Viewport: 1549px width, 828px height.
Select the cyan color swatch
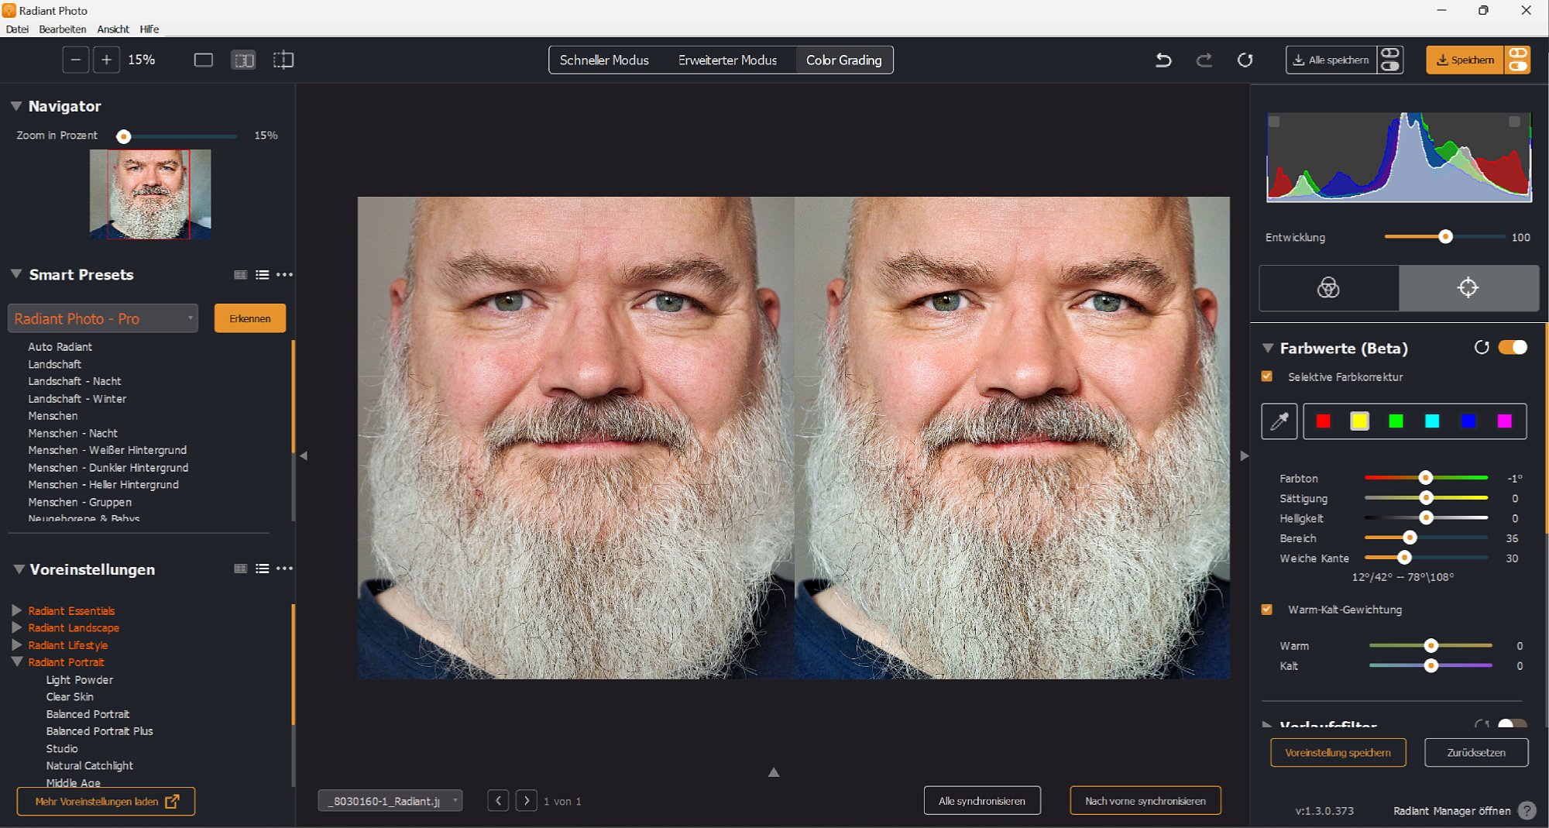(1432, 421)
